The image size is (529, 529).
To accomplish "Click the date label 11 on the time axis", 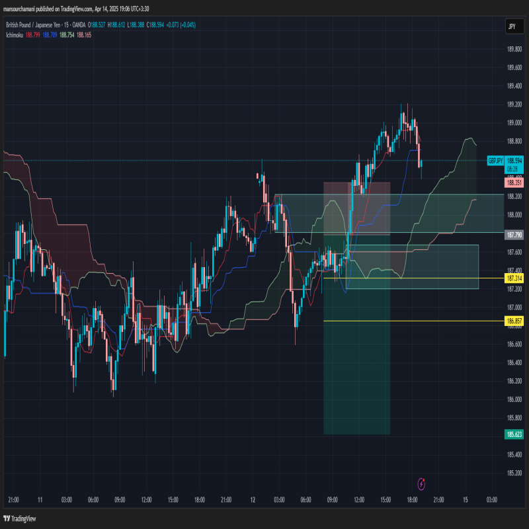I will 40,500.
